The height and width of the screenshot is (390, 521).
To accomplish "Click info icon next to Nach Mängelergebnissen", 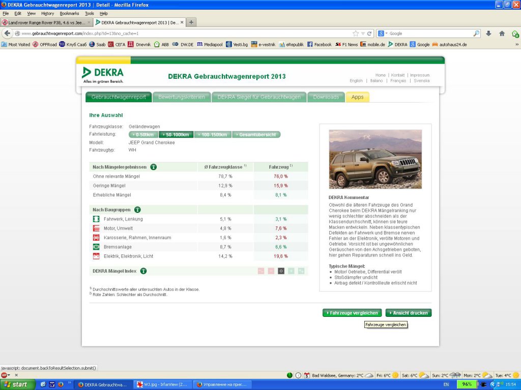I will click(153, 167).
